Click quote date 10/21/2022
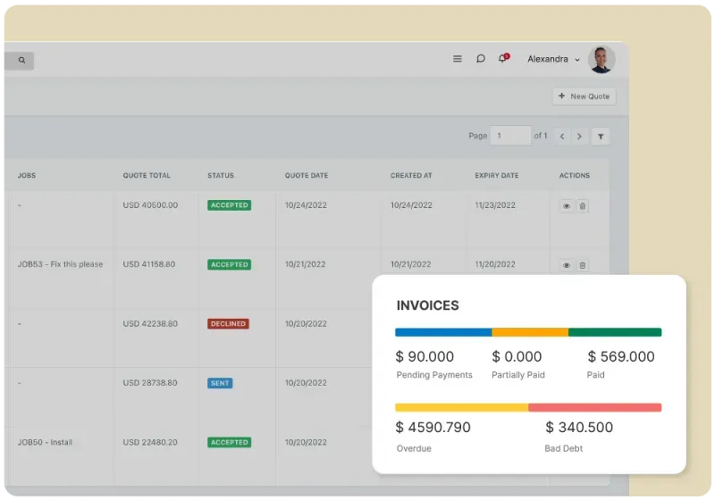The height and width of the screenshot is (500, 715). 305,264
